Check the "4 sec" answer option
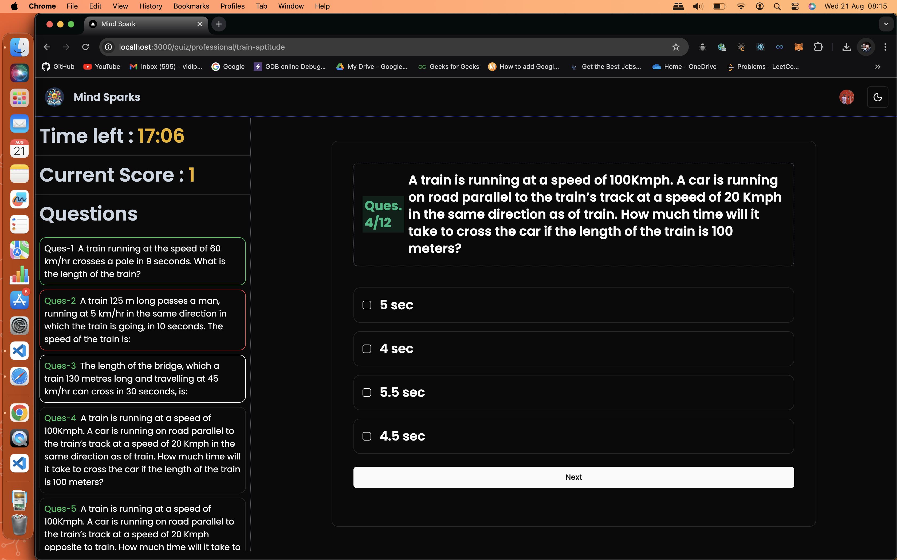This screenshot has width=897, height=560. coord(367,349)
